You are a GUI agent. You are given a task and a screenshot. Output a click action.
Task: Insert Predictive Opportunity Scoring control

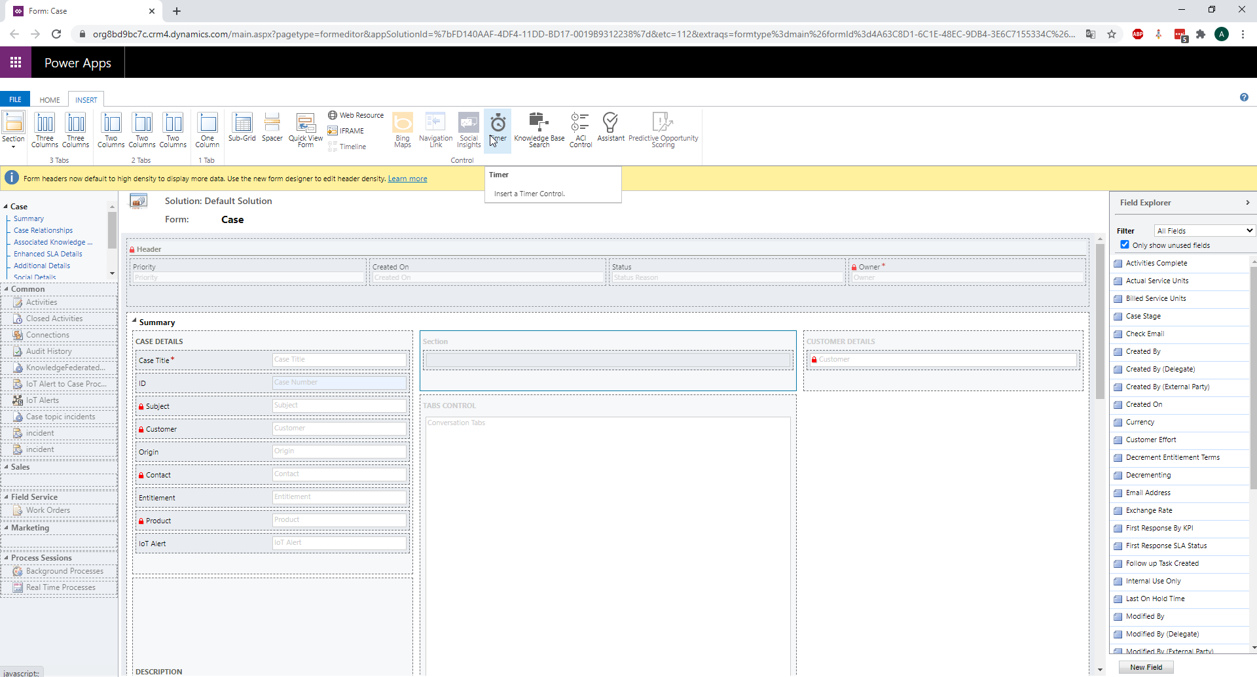(663, 129)
